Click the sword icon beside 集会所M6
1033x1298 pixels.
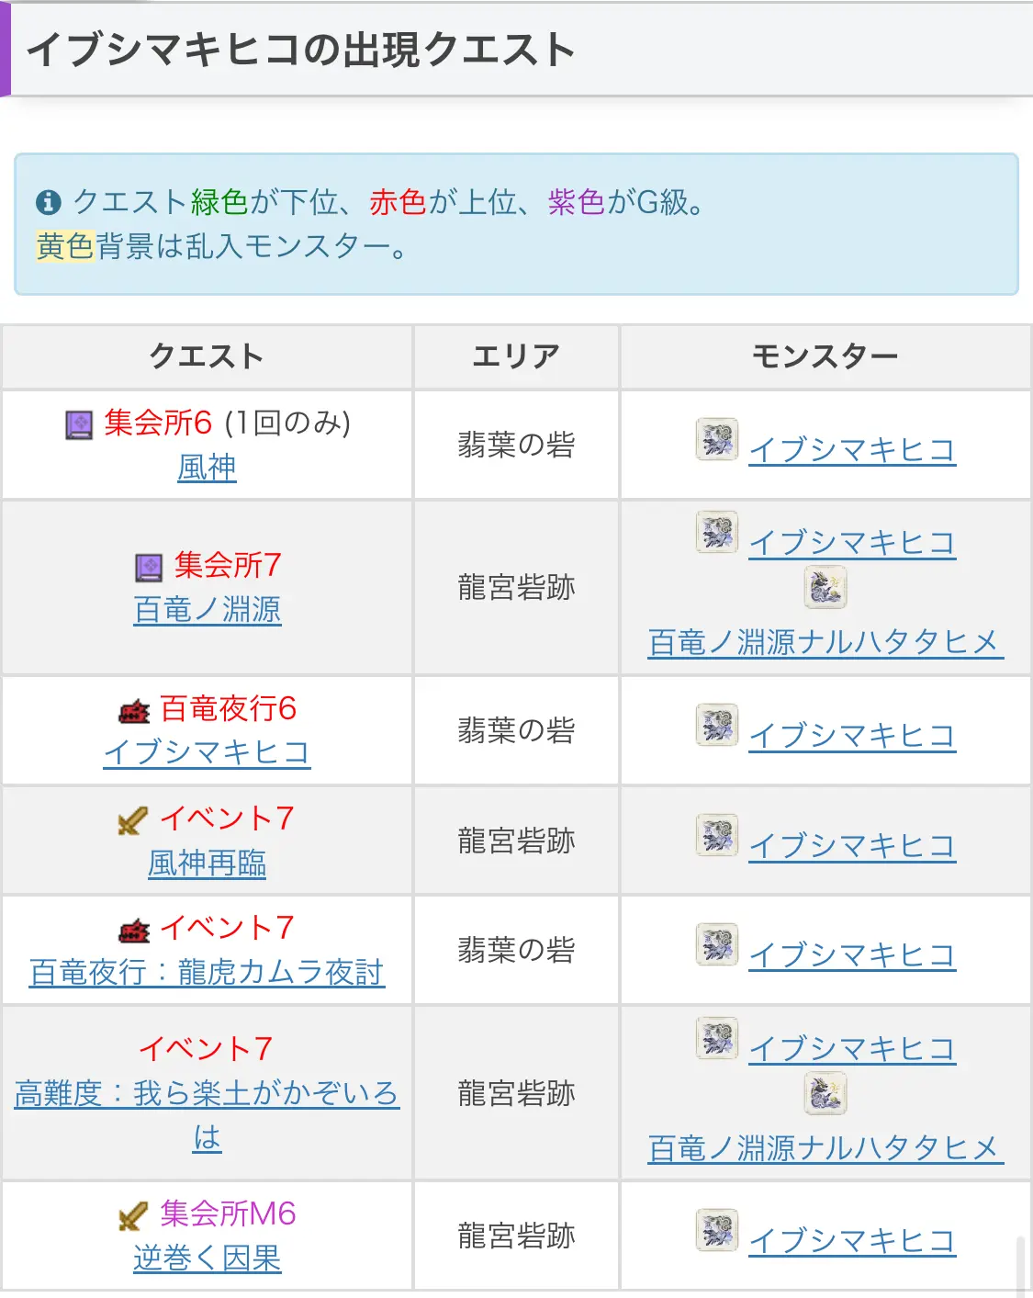point(133,1215)
